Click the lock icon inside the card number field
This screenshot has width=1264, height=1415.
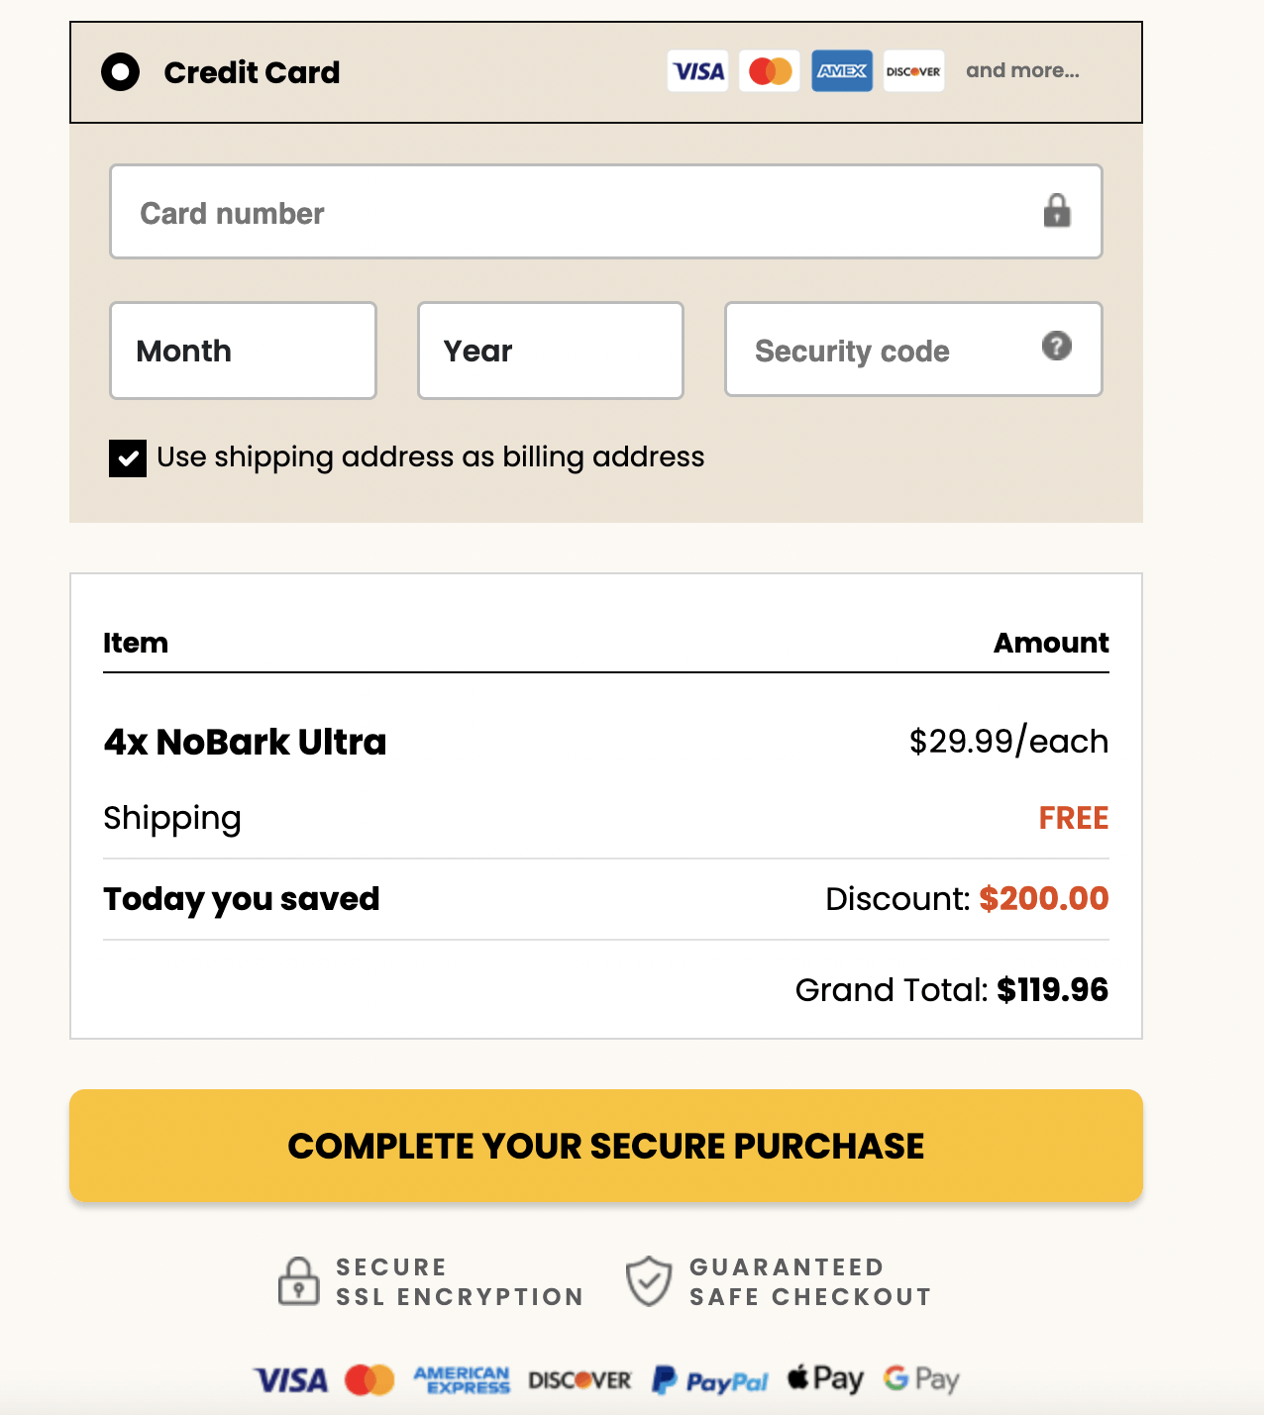1056,211
